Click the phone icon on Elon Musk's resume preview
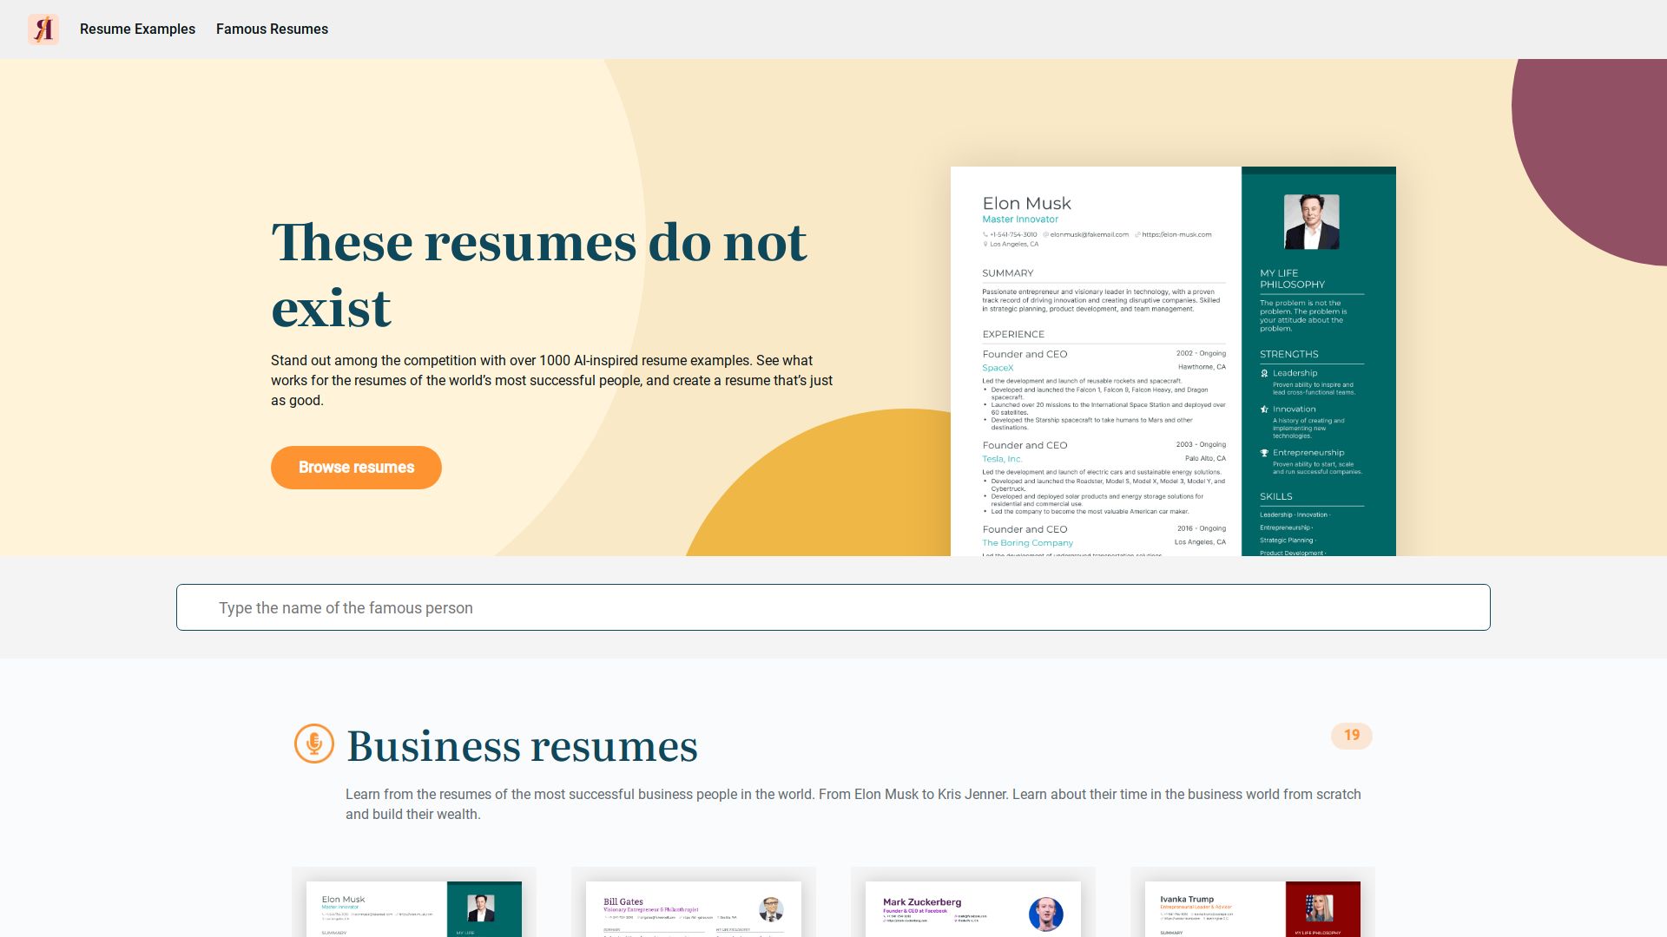Viewport: 1667px width, 937px height. pyautogui.click(x=985, y=234)
